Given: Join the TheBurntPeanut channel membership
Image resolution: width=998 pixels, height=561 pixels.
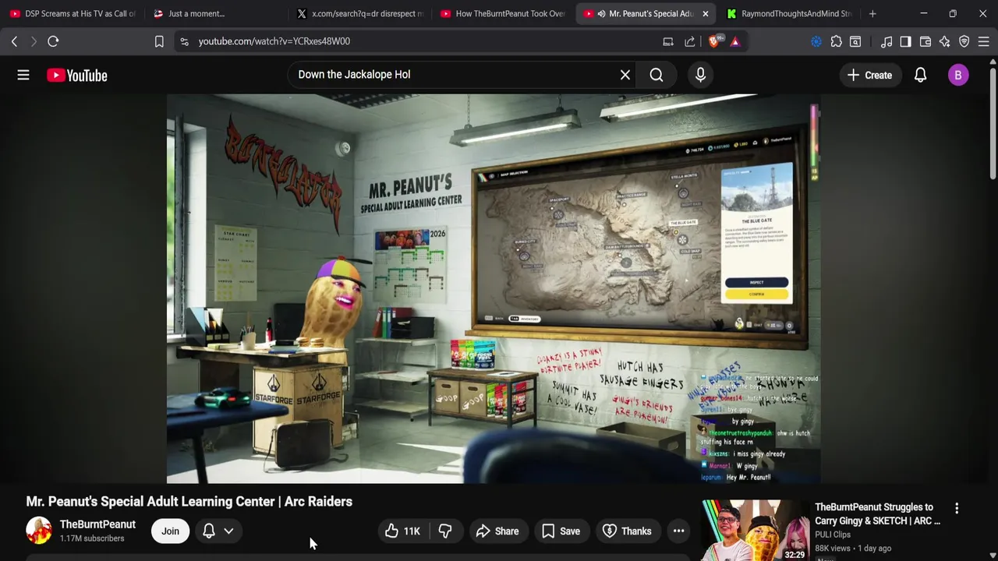Looking at the screenshot, I should (x=170, y=531).
